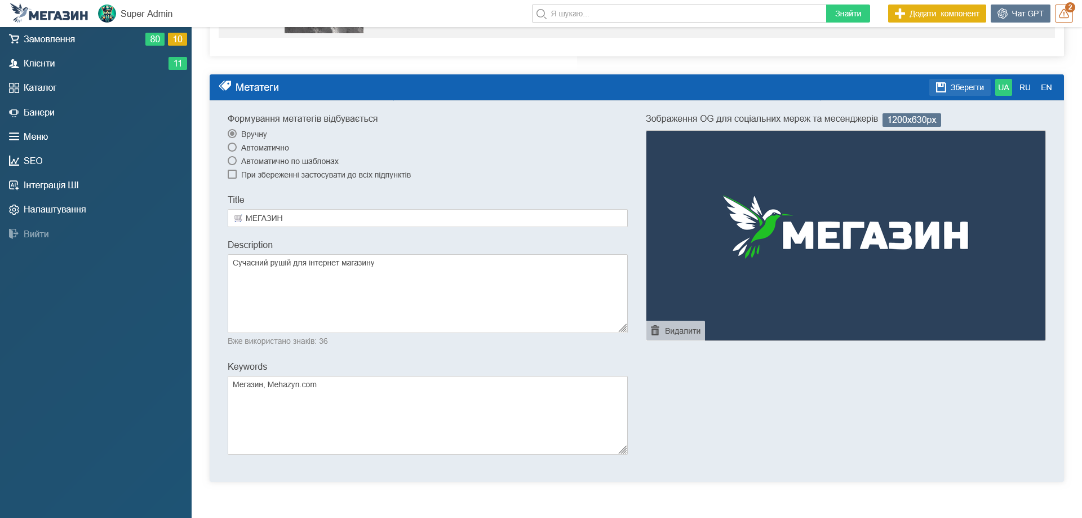1082x518 pixels.
Task: Click the Замовлення cart icon
Action: click(14, 39)
